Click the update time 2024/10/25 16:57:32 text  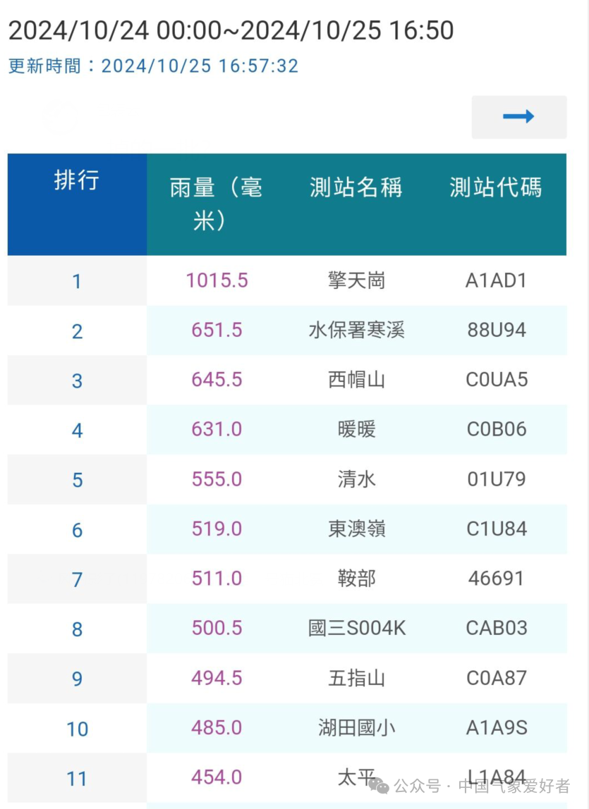point(200,66)
